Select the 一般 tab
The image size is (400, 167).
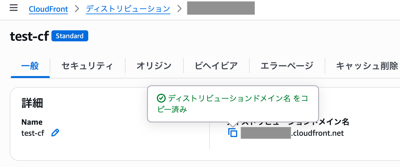click(30, 66)
